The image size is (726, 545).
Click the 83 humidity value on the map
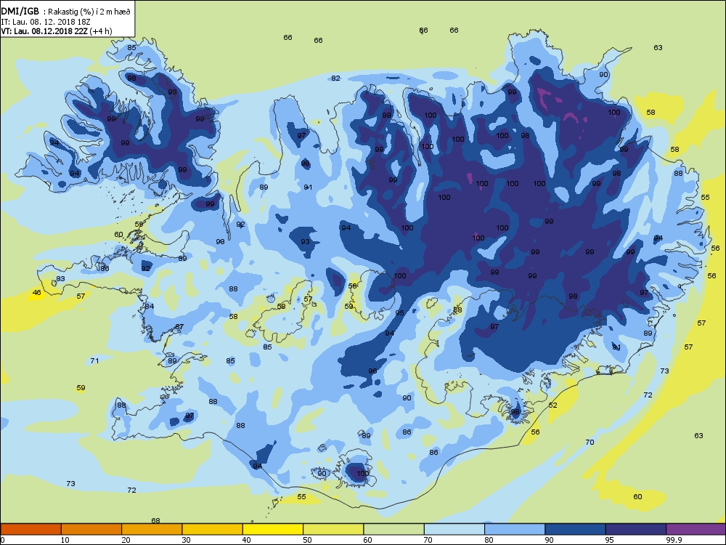pos(61,278)
